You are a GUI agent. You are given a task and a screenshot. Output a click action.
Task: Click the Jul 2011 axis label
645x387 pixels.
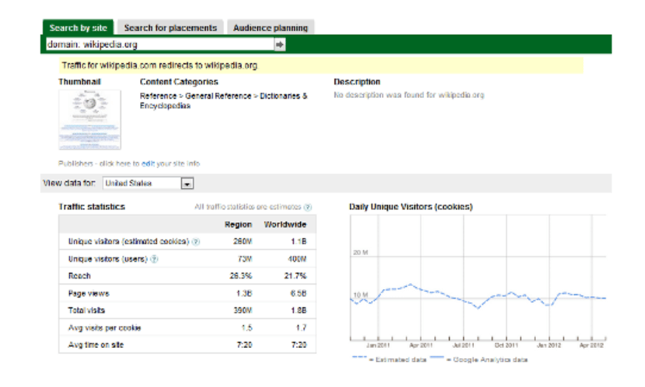(464, 346)
